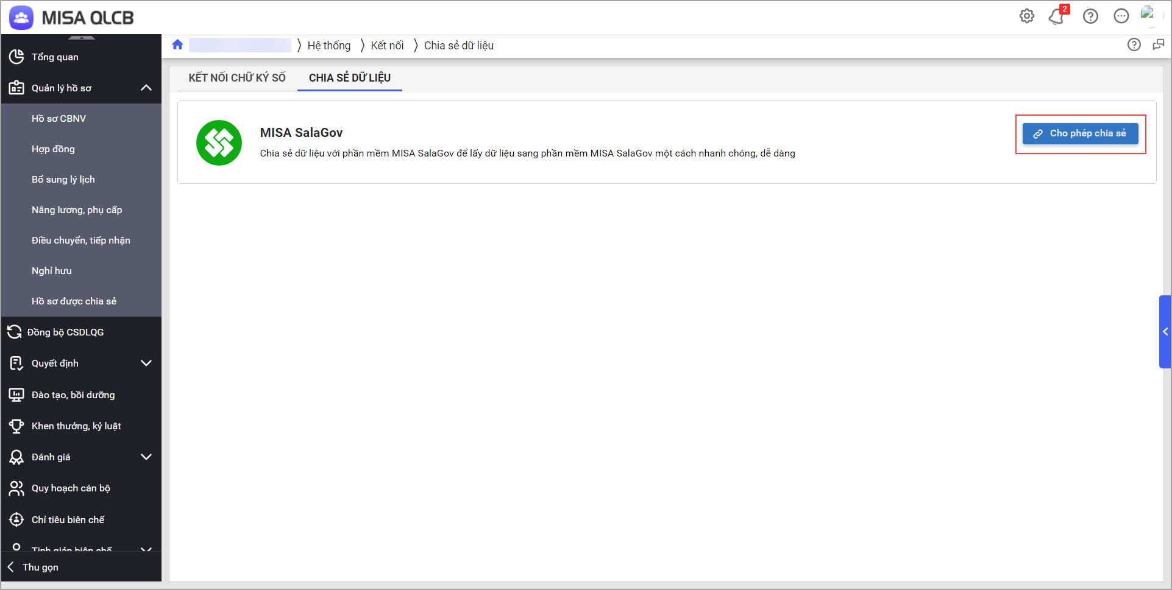This screenshot has height=590, width=1172.
Task: Expand the Đánh giá menu chevron
Action: coord(146,457)
